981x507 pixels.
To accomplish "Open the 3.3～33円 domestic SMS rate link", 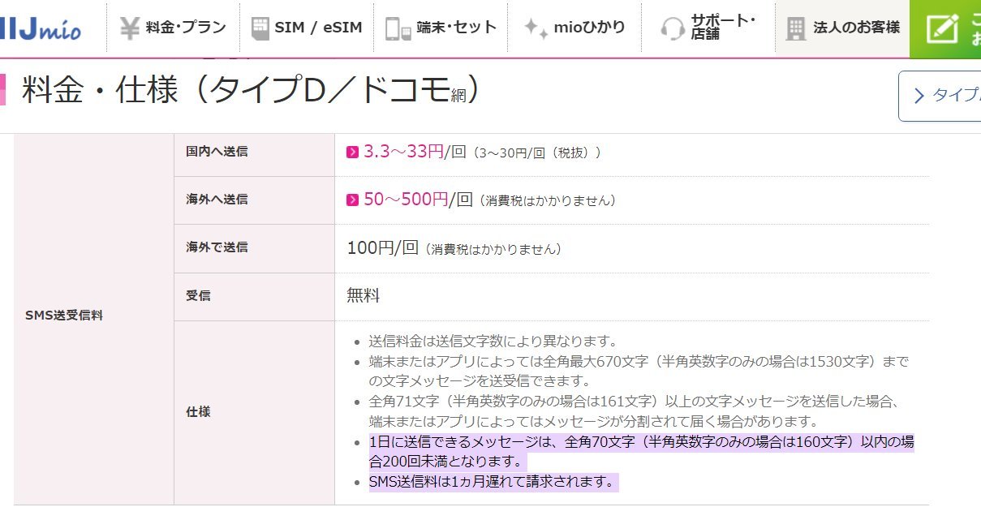I will point(402,152).
